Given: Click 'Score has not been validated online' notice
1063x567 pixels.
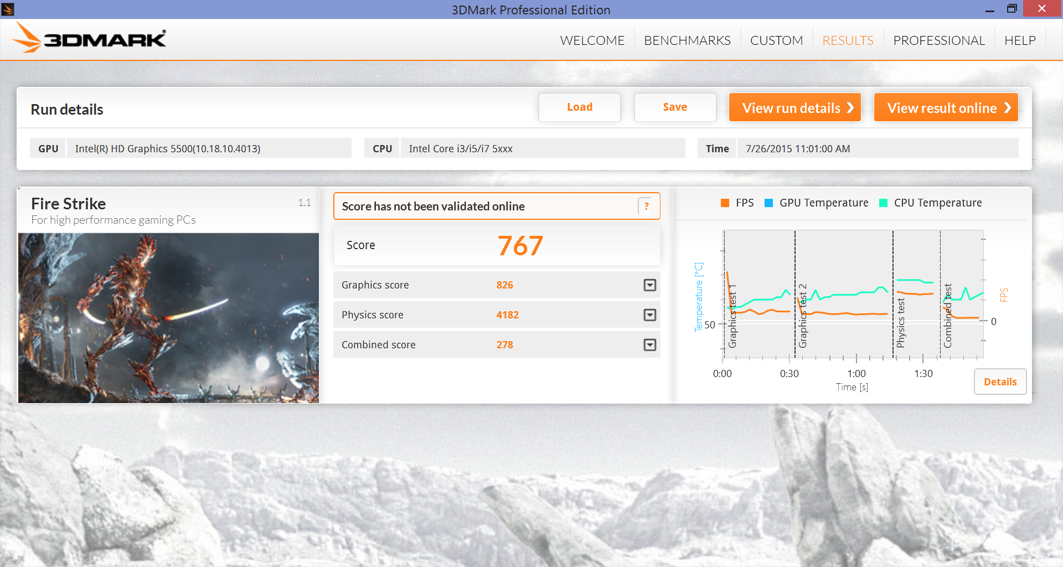Looking at the screenshot, I should 497,206.
